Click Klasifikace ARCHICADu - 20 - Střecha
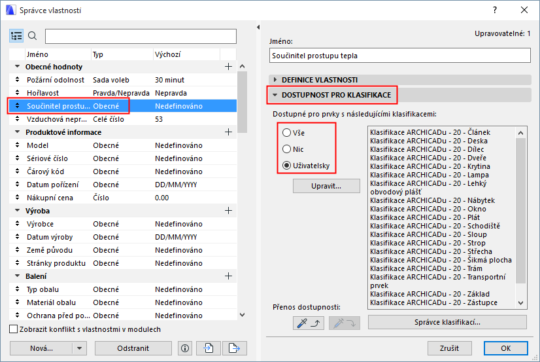Image resolution: width=540 pixels, height=362 pixels. 431,251
